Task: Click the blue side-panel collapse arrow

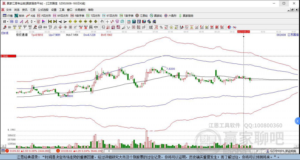Action: (298, 121)
